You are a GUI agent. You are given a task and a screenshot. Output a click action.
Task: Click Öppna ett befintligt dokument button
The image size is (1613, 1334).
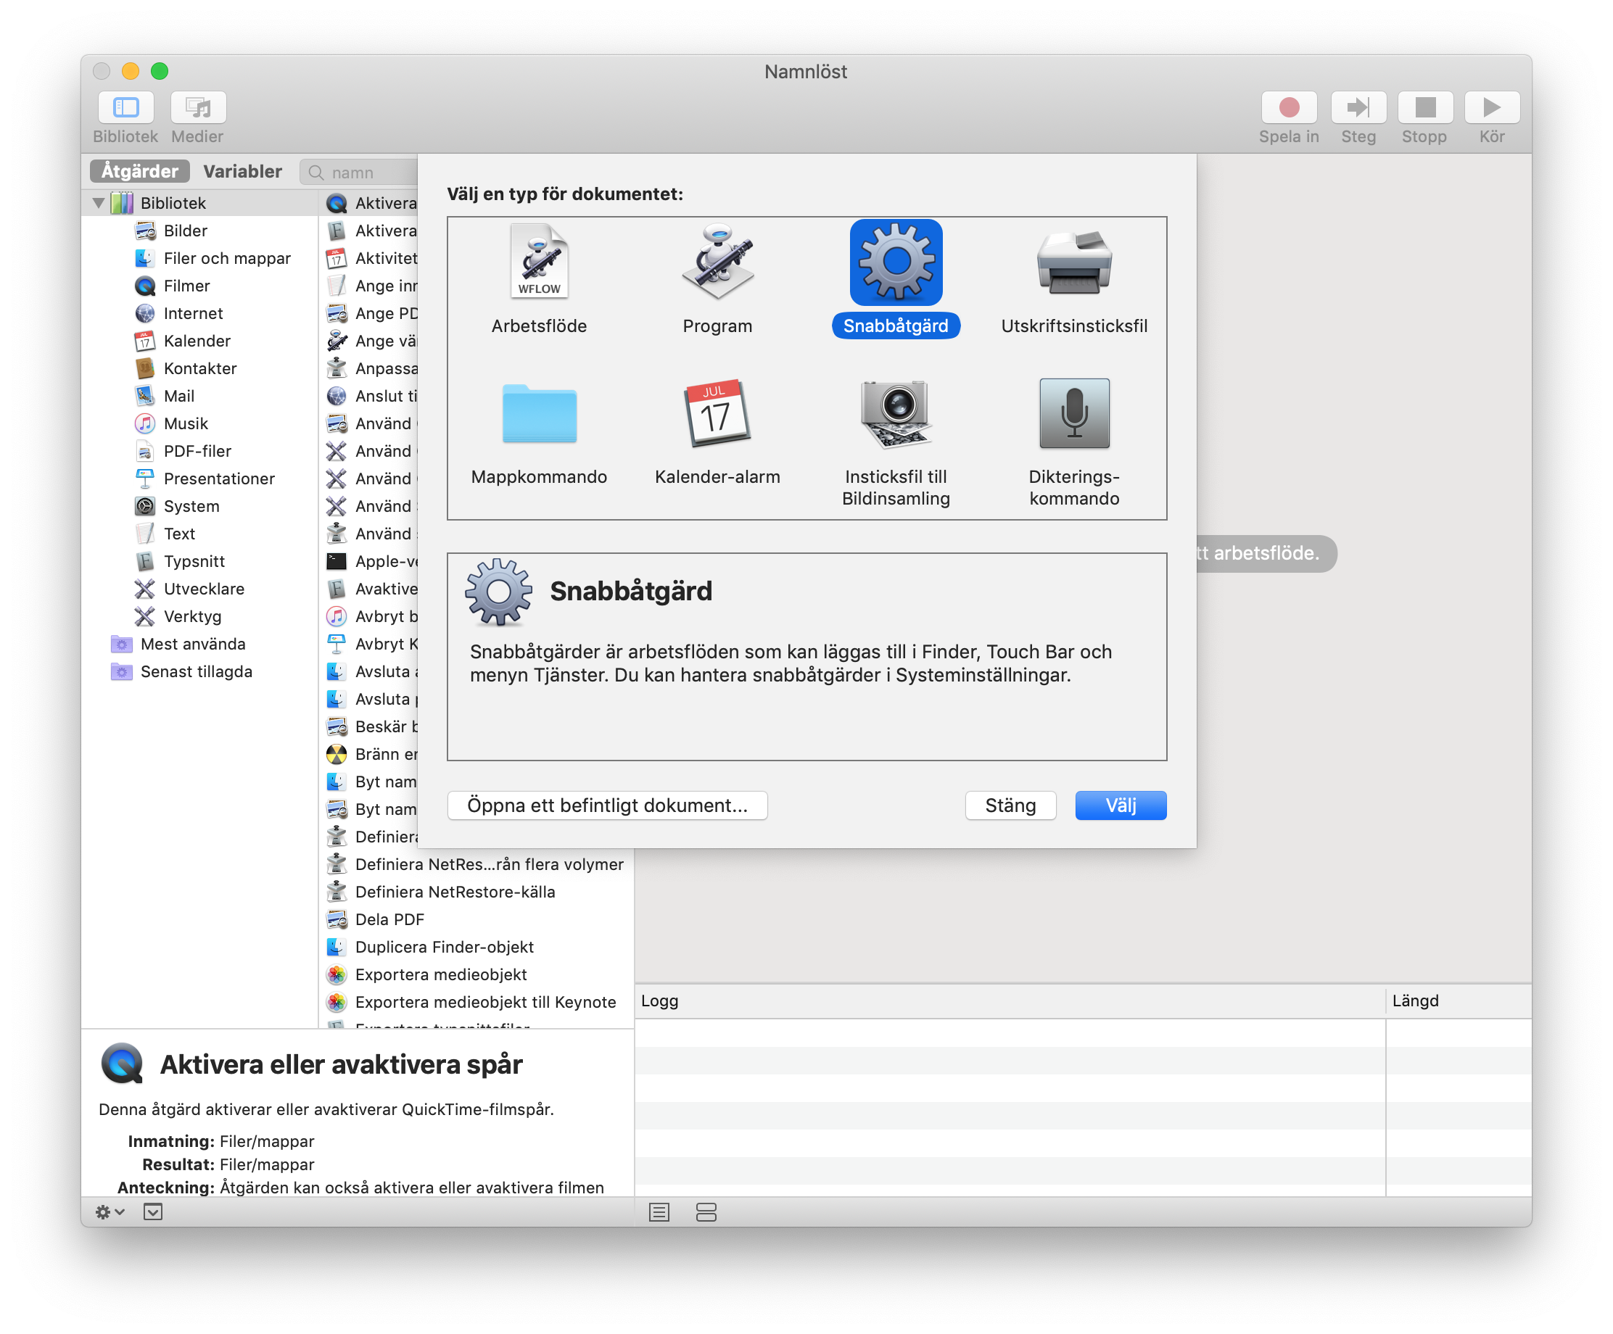pos(607,805)
